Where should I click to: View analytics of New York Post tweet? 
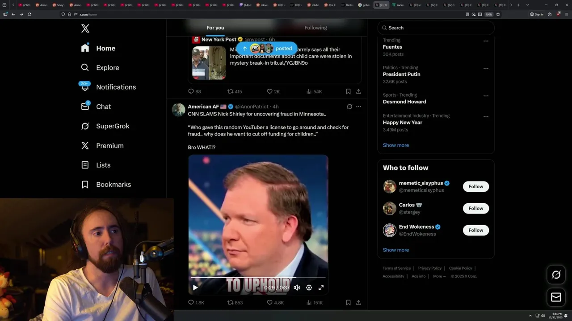(314, 91)
